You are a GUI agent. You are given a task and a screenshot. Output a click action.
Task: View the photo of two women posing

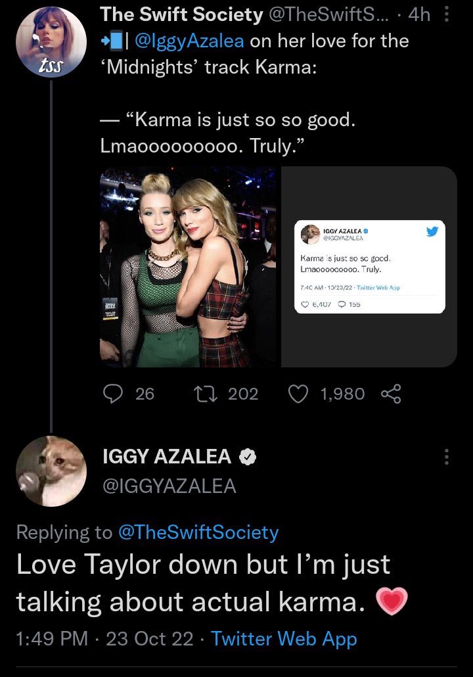tap(188, 266)
